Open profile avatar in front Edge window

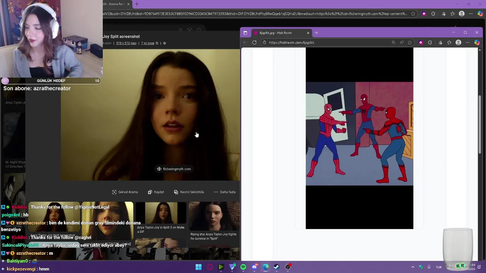[x=458, y=42]
